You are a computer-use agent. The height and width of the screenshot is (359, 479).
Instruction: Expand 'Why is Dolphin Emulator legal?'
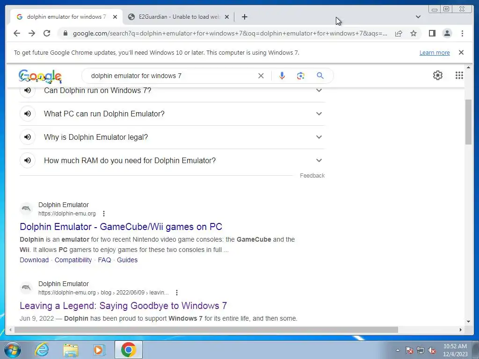pos(319,137)
